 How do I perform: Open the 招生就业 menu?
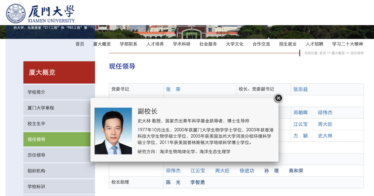click(x=288, y=44)
